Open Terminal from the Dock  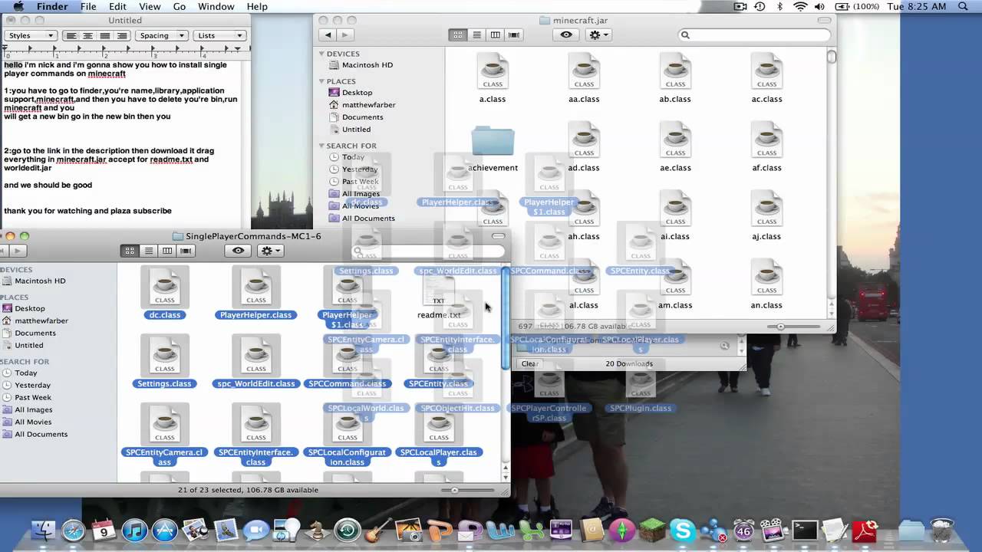tap(805, 531)
